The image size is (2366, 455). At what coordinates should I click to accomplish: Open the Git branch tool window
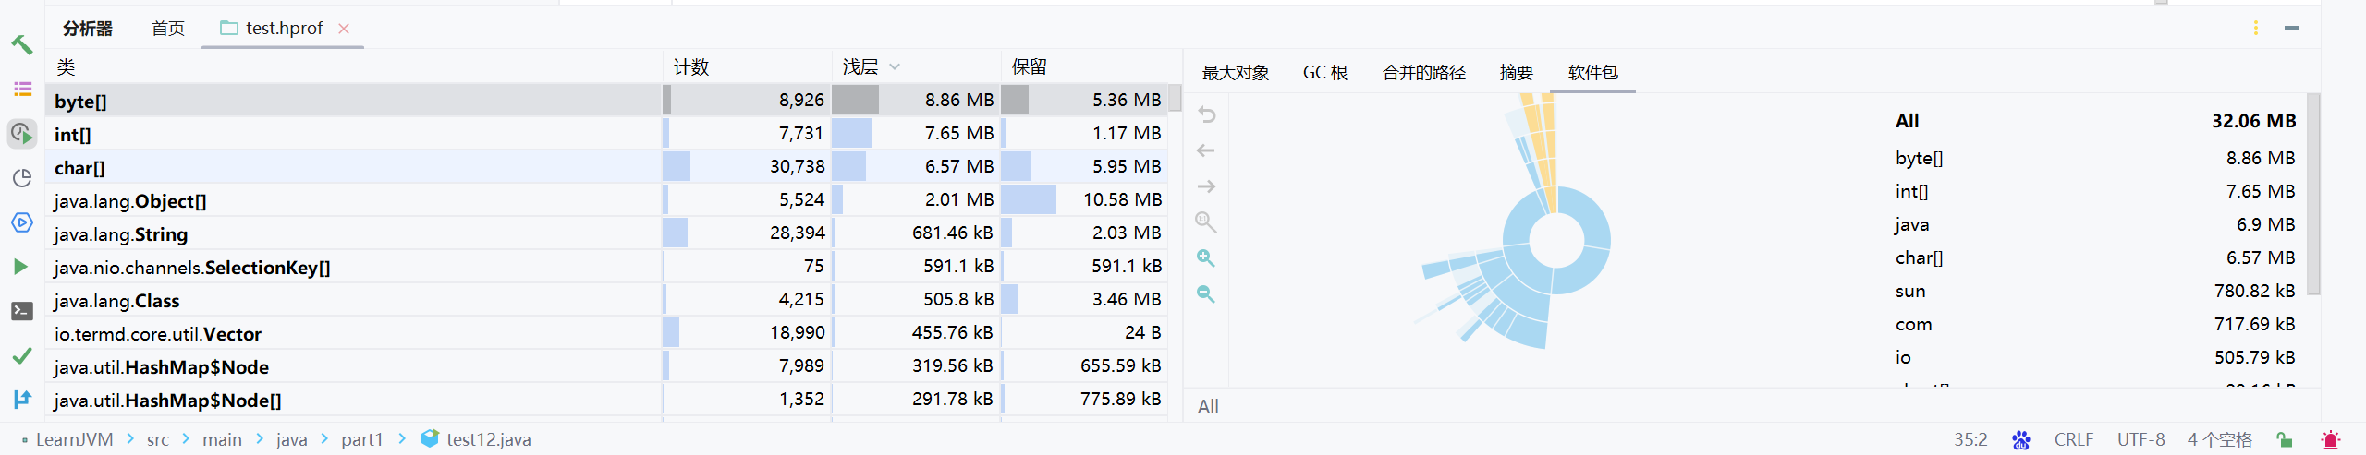22,400
